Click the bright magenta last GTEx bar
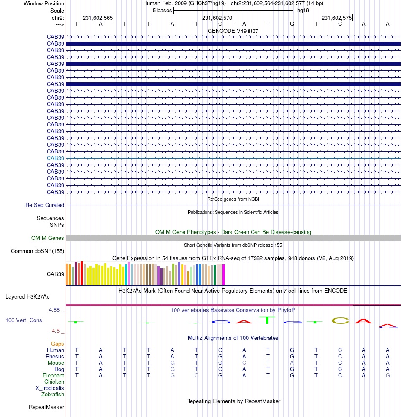Viewport: 401px width, 417px height. tap(224, 275)
